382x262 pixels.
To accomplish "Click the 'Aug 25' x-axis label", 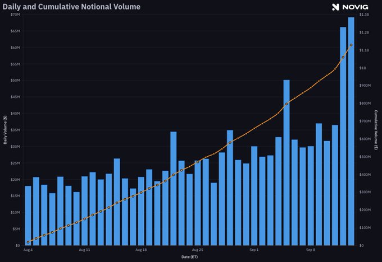I will tap(198, 250).
